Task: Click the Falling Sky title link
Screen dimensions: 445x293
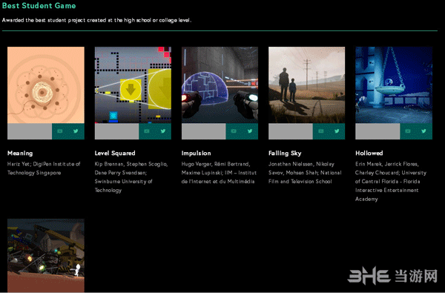Action: coord(285,154)
